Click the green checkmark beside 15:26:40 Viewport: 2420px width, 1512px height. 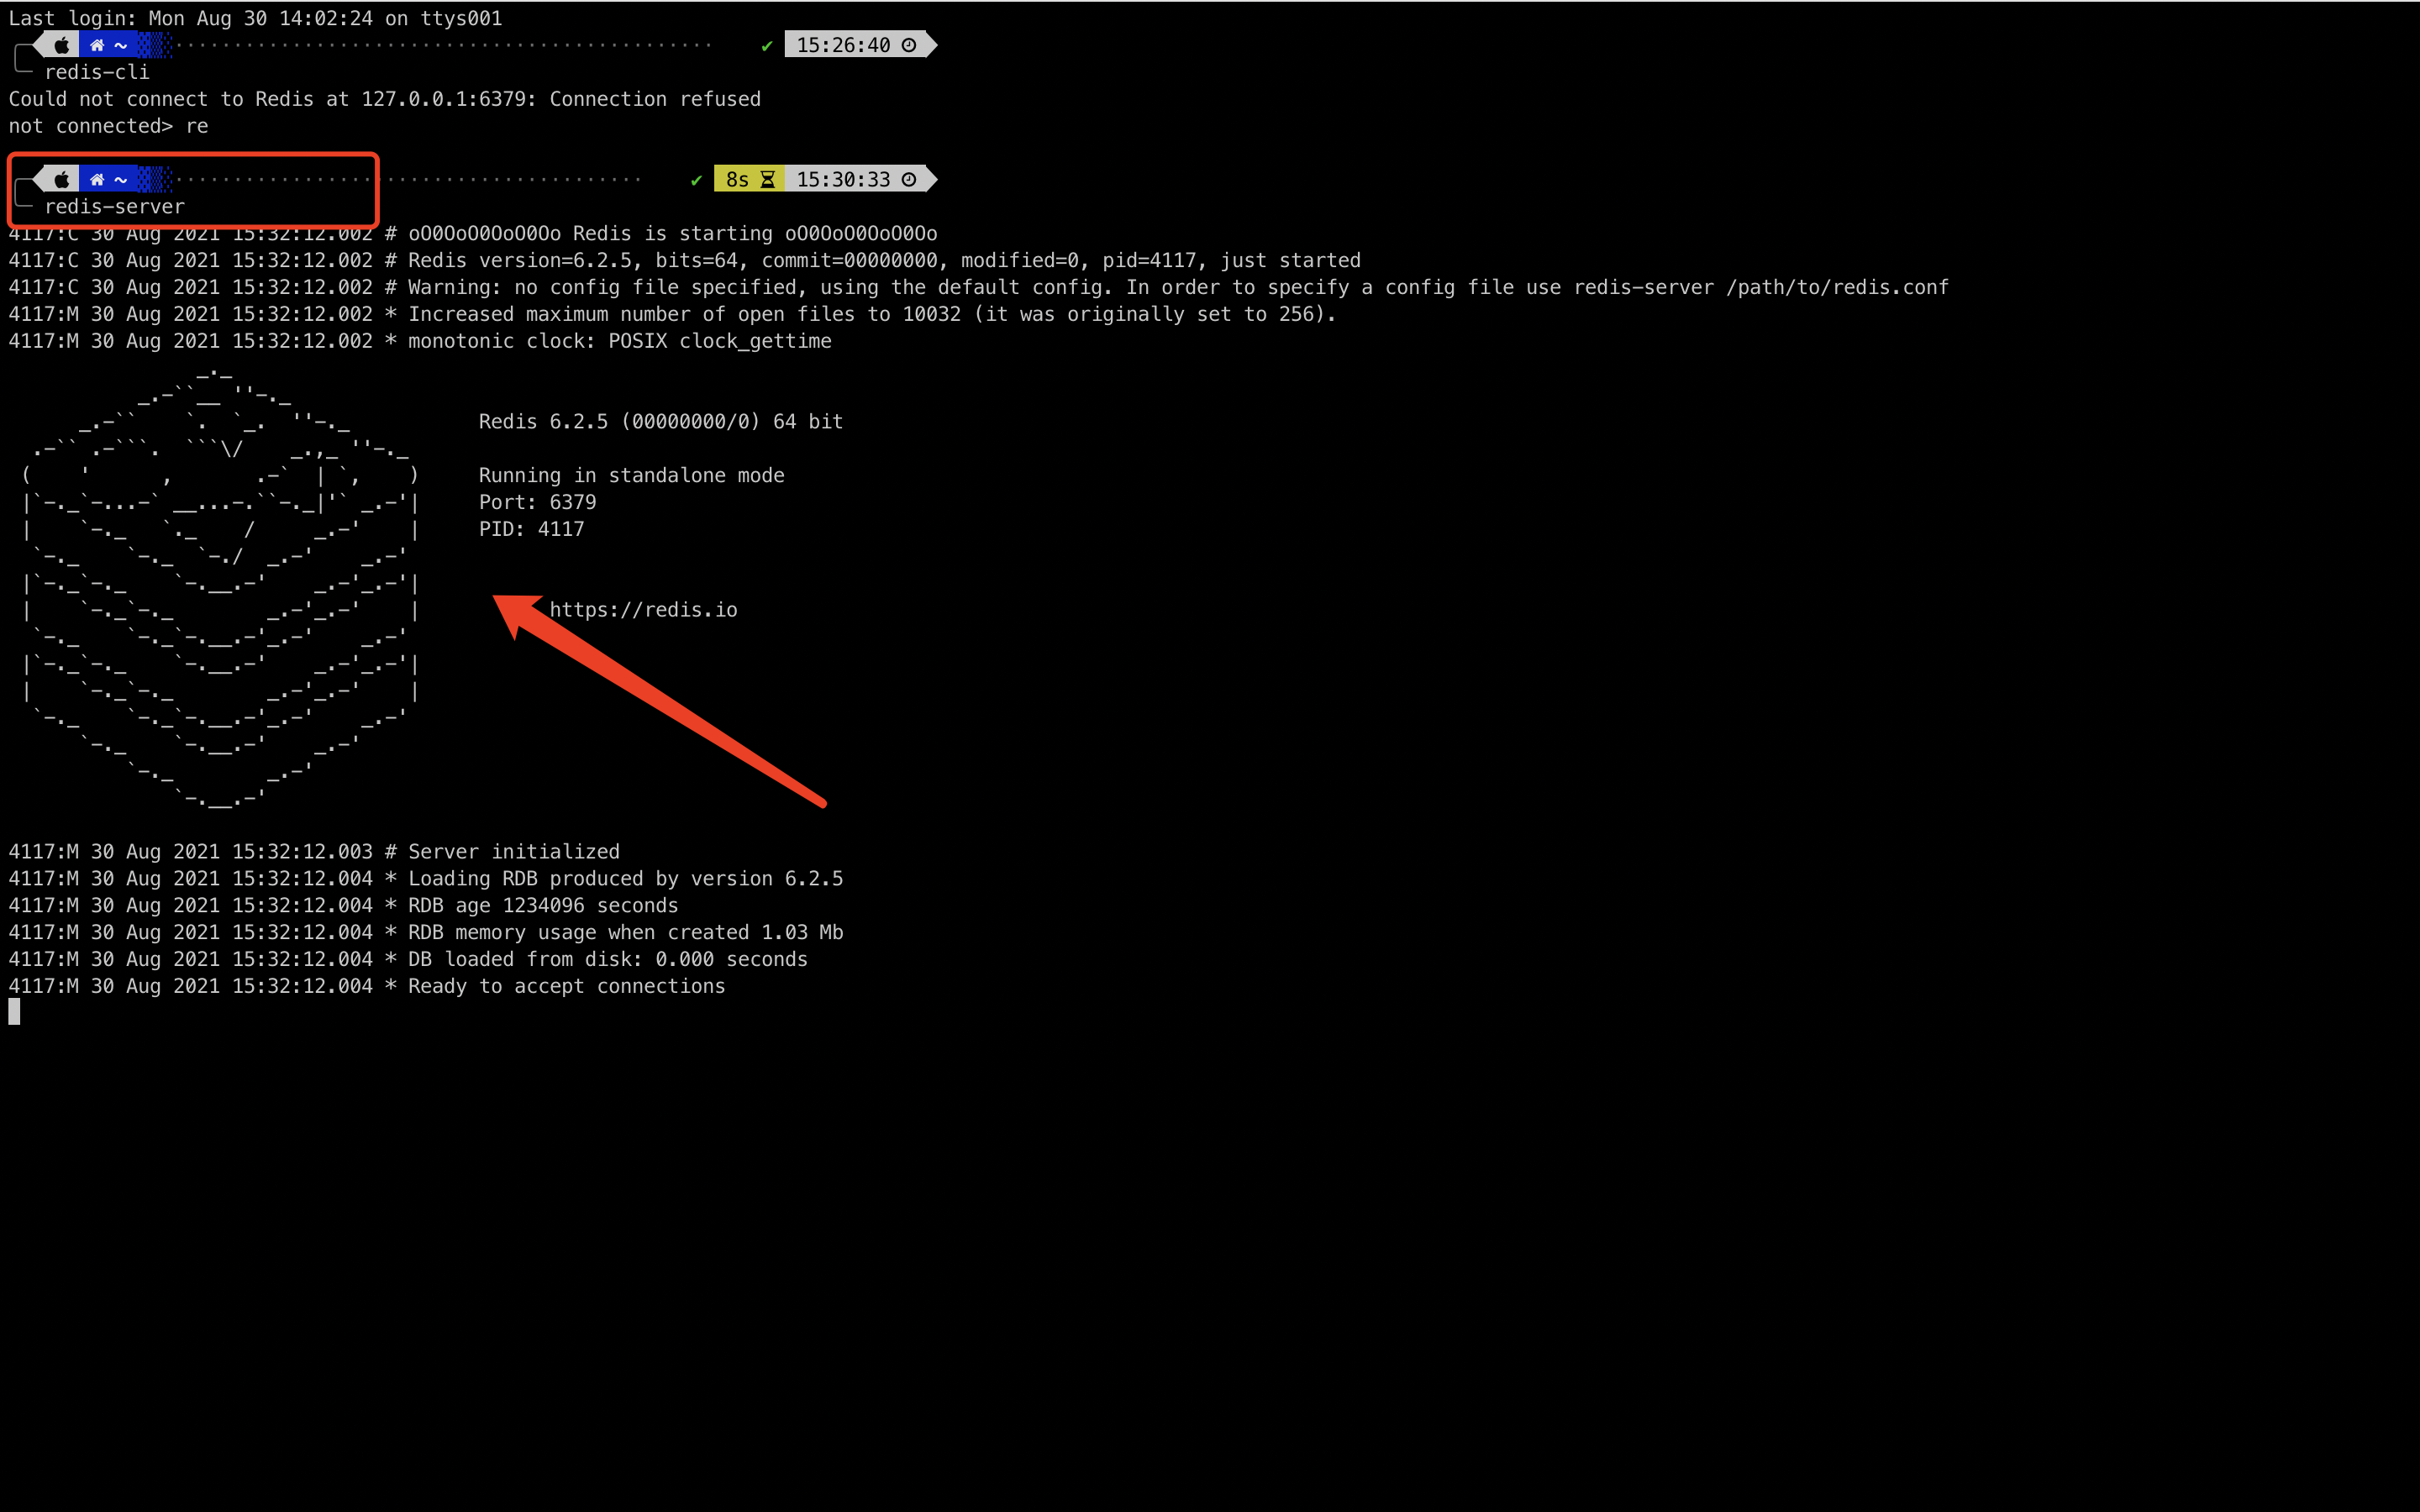767,46
